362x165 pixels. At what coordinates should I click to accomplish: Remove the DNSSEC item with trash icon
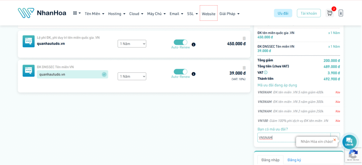[244, 67]
